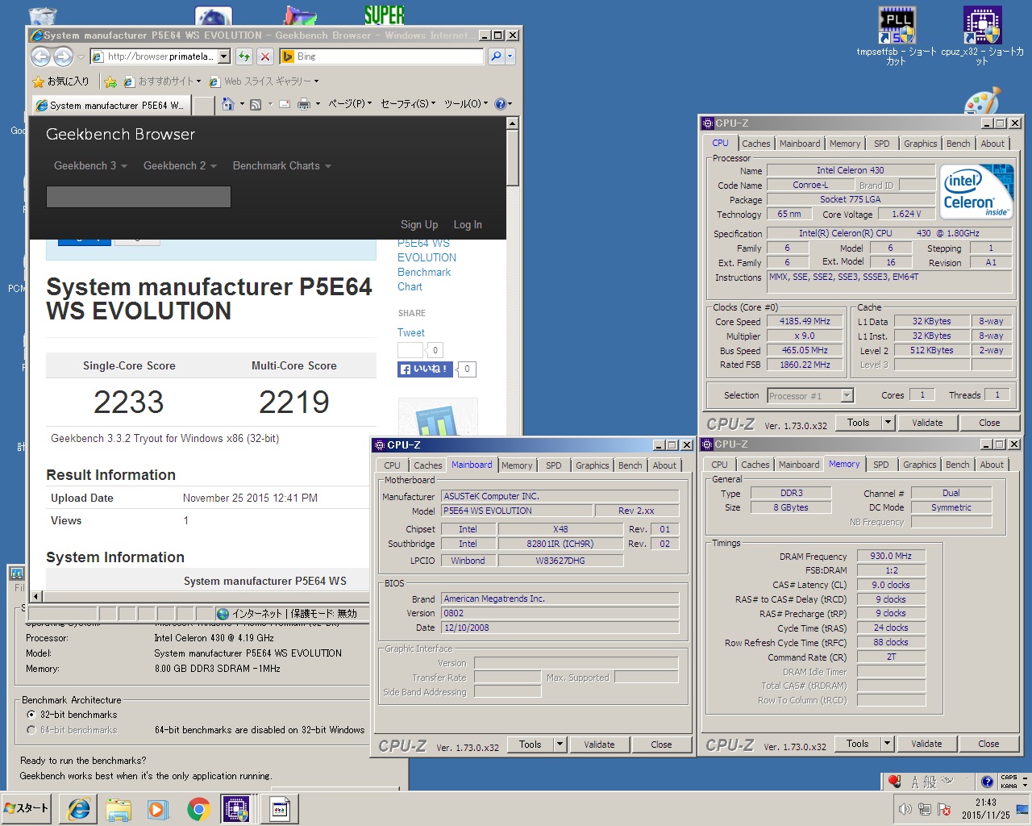
Task: Select the 64-bit benchmarks radio button
Action: point(31,730)
